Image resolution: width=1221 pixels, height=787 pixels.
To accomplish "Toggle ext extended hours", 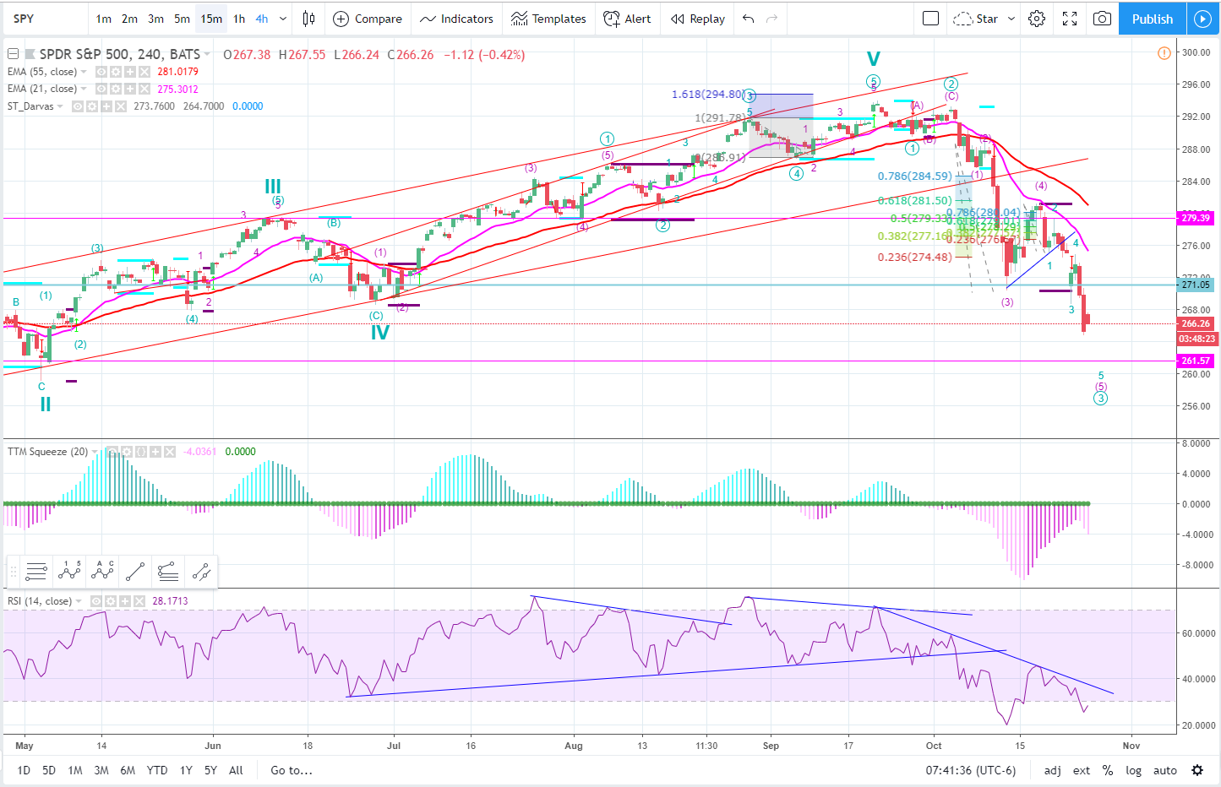I will [x=1082, y=770].
